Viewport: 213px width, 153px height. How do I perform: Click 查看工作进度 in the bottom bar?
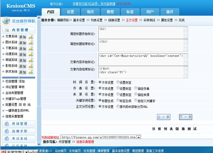[x=155, y=151]
